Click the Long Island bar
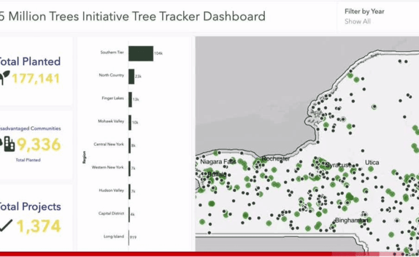 coord(129,237)
